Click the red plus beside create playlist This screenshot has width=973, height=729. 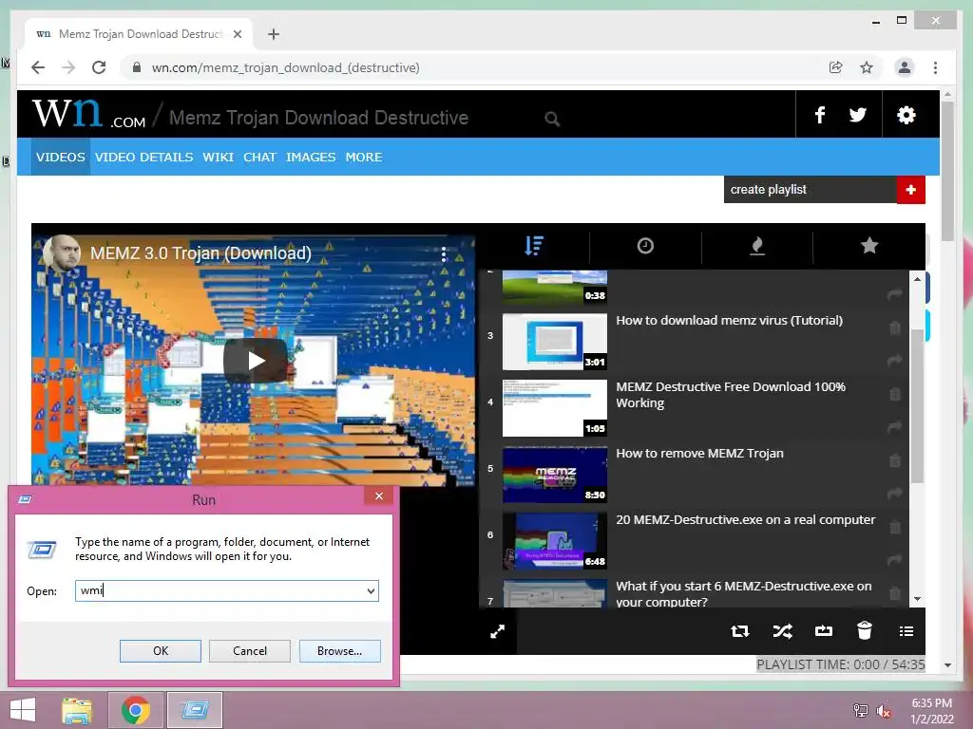coord(910,190)
